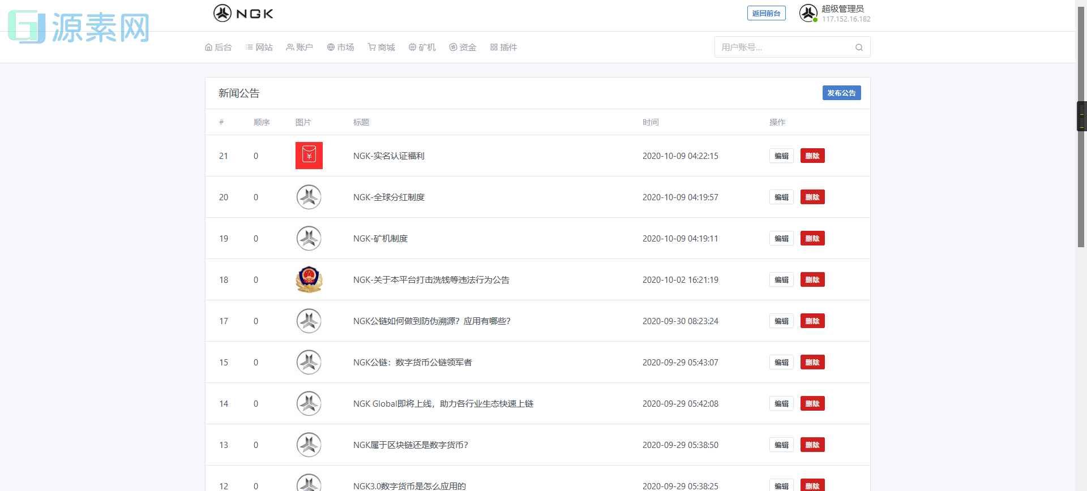Delete the NGK-矿机制度 announcement

(812, 238)
